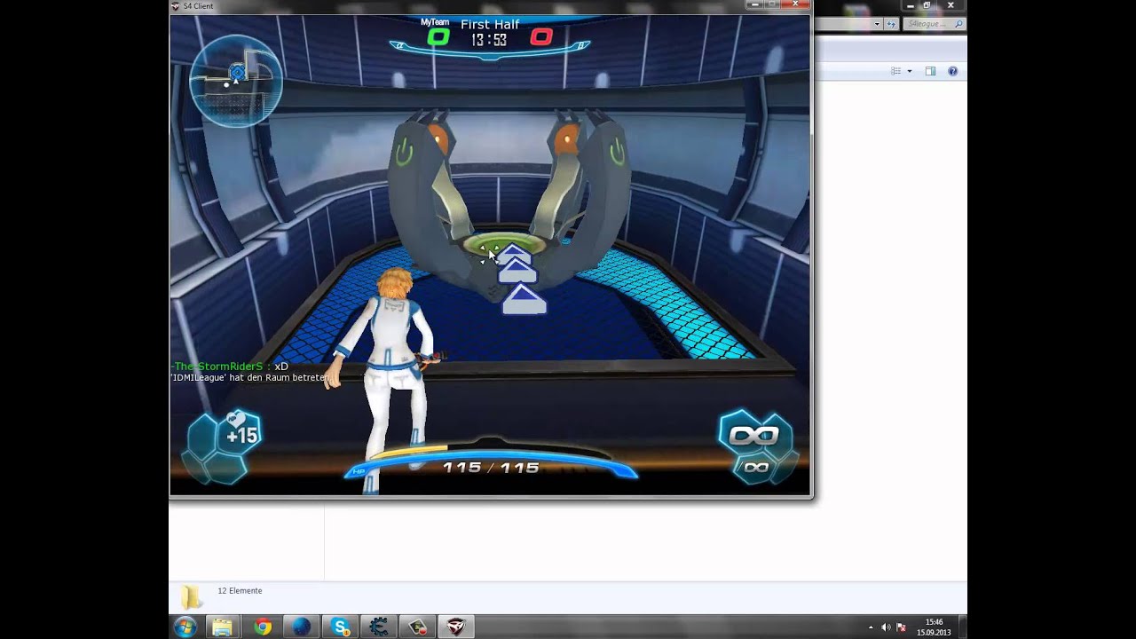
Task: Open Windows Explorer from the taskbar
Action: [223, 627]
